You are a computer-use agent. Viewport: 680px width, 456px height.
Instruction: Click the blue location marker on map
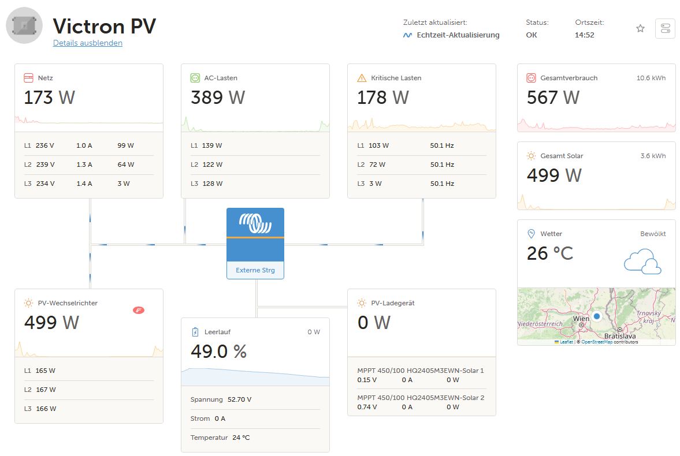pos(597,316)
